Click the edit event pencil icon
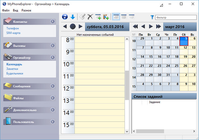The image size is (199, 140). point(83,17)
